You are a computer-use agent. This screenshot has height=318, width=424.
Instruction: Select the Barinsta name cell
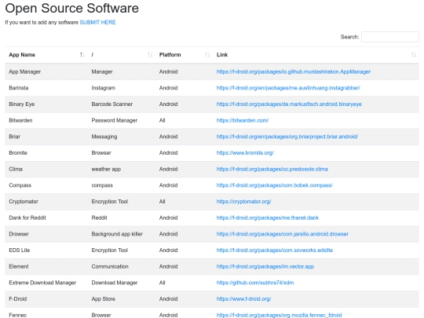(19, 88)
